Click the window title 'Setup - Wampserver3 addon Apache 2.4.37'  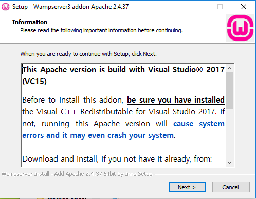70,7
